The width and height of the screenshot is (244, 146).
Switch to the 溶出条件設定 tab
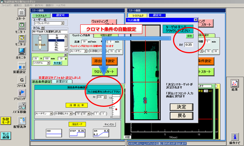pyautogui.click(x=41, y=82)
